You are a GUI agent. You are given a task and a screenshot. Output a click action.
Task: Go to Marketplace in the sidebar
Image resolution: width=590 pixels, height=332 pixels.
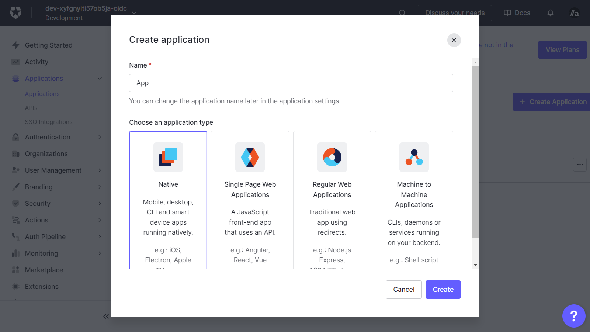pos(44,270)
